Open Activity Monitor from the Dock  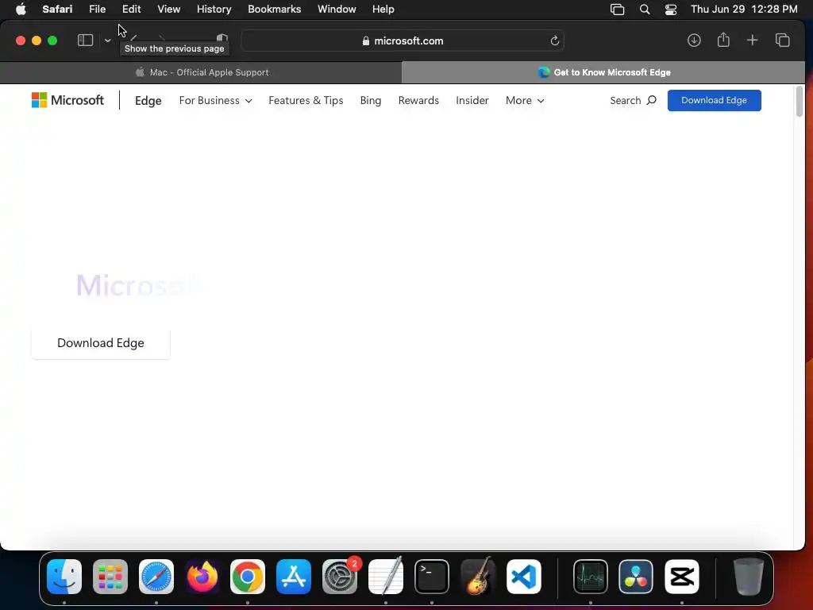click(591, 577)
